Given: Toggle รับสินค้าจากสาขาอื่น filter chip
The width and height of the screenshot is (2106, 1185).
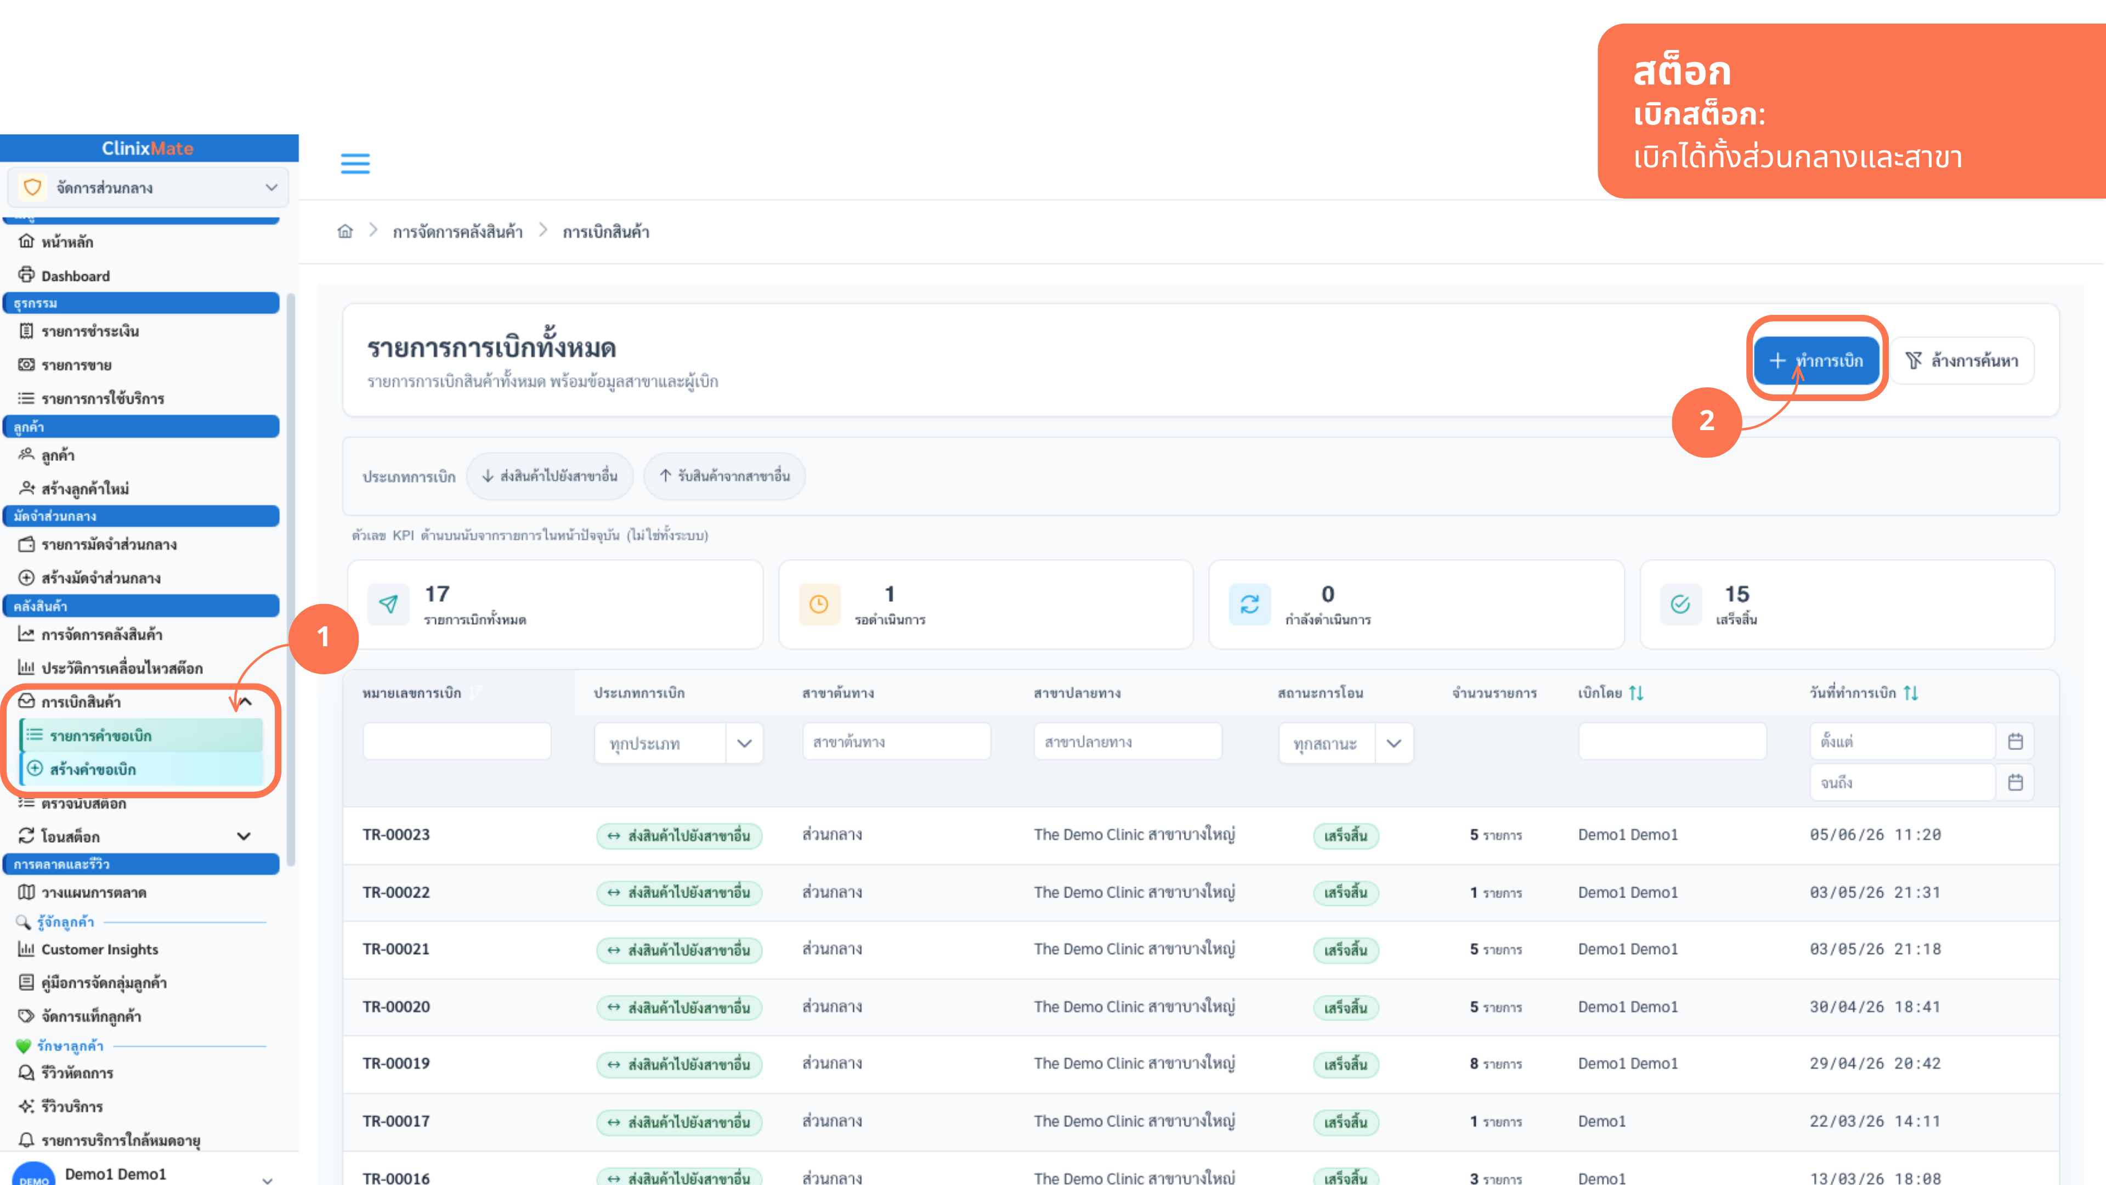Looking at the screenshot, I should pyautogui.click(x=724, y=476).
